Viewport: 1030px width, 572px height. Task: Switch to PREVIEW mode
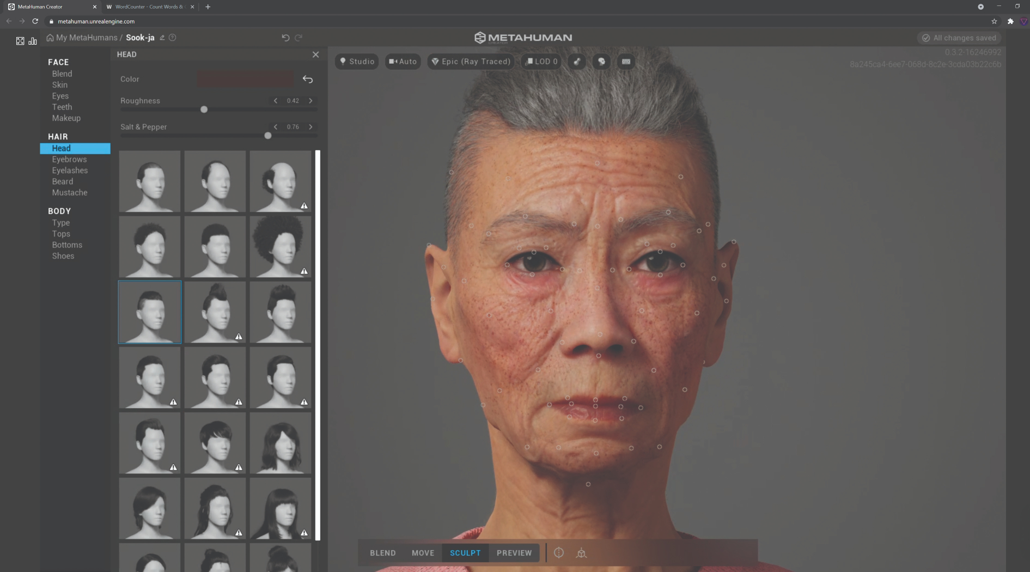pos(514,553)
